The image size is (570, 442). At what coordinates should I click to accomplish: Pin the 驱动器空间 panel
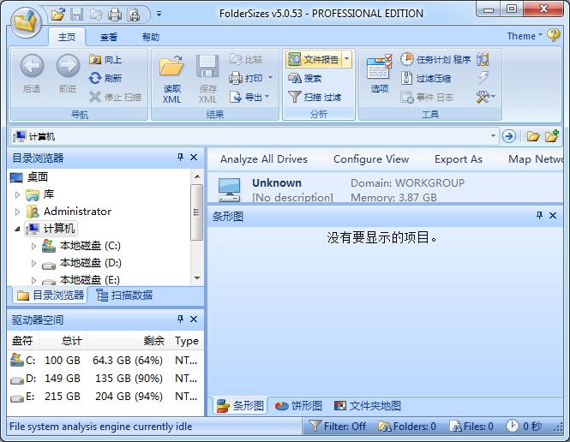pos(180,320)
